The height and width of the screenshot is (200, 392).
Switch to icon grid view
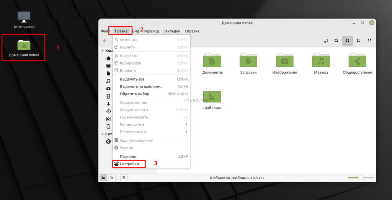click(347, 41)
